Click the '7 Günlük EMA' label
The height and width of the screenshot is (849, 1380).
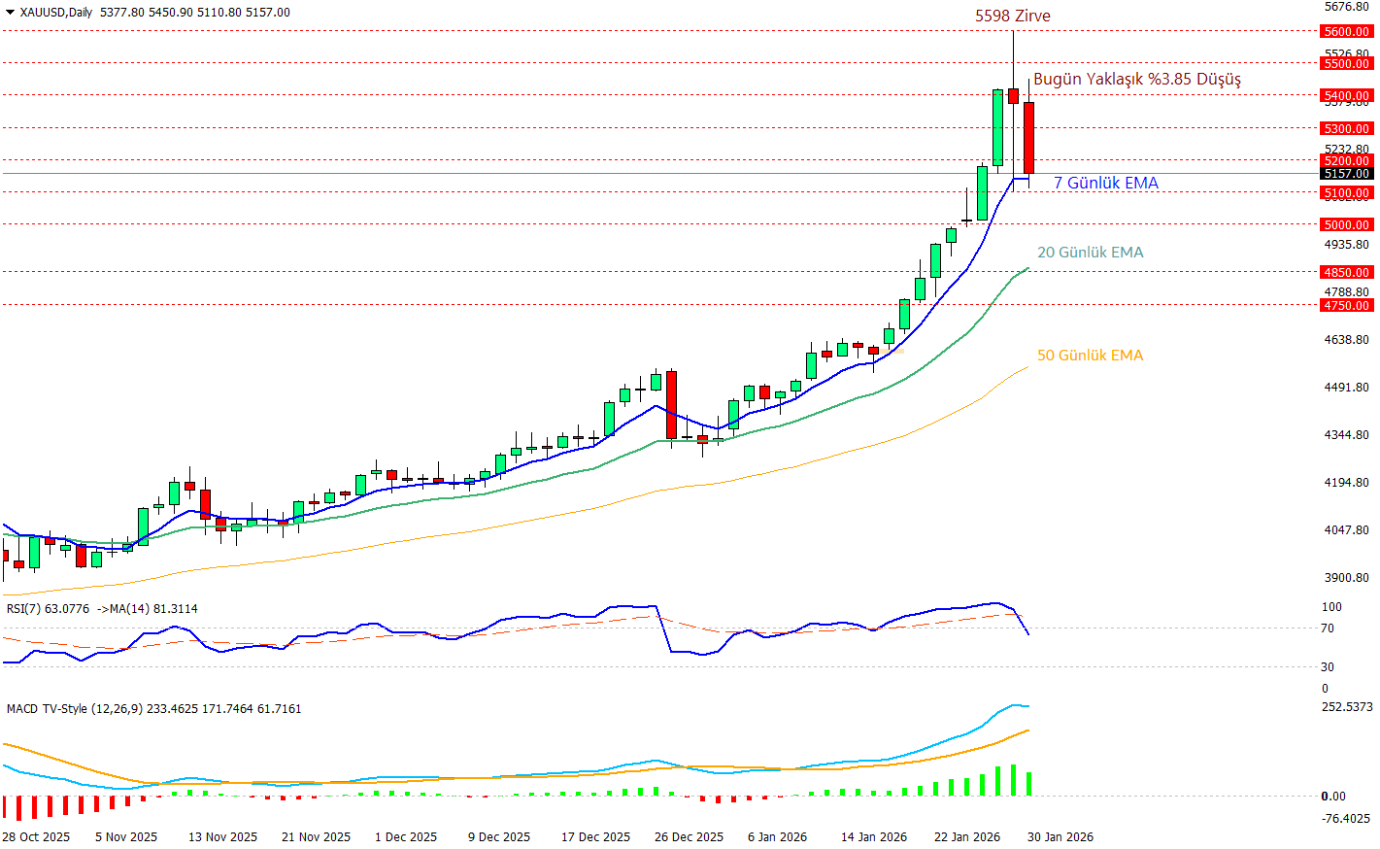[1105, 184]
